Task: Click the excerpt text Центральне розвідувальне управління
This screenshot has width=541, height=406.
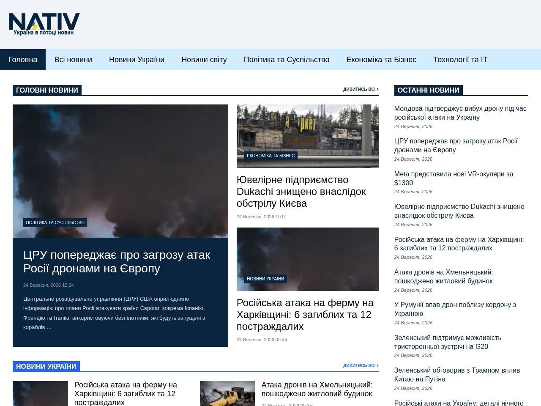Action: (x=114, y=313)
